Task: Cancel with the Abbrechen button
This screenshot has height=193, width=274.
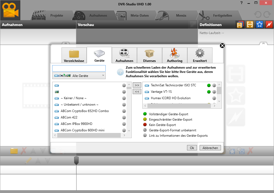Action: pyautogui.click(x=210, y=148)
